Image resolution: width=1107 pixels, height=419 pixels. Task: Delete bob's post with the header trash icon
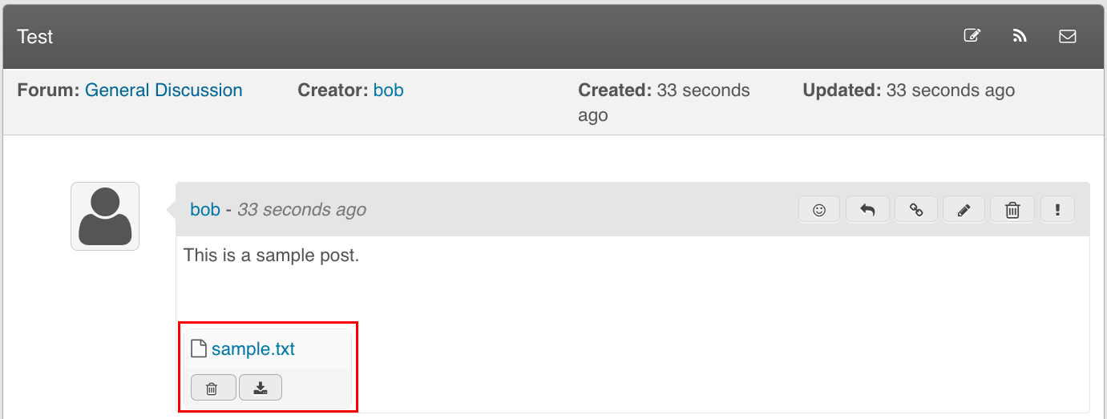pos(1012,210)
